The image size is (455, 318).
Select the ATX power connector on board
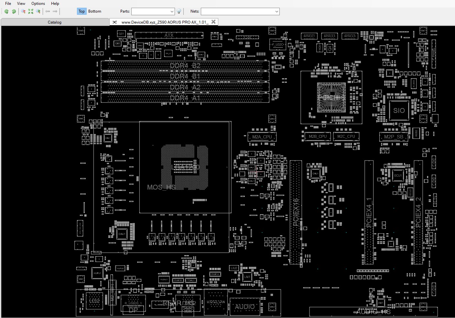coord(169,35)
